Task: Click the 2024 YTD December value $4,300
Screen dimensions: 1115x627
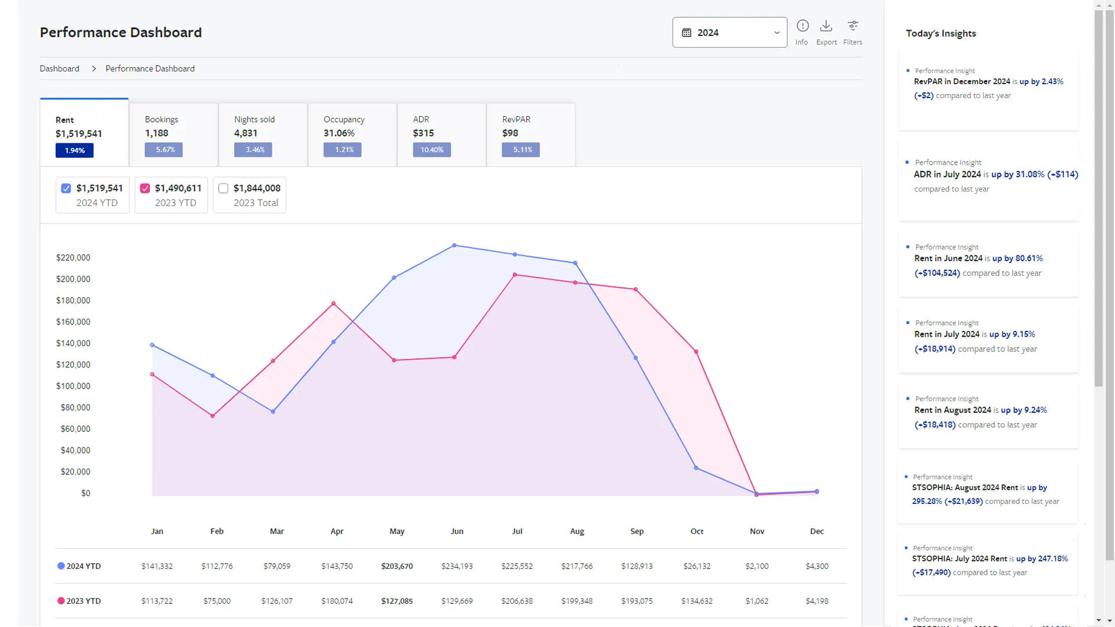Action: tap(817, 566)
